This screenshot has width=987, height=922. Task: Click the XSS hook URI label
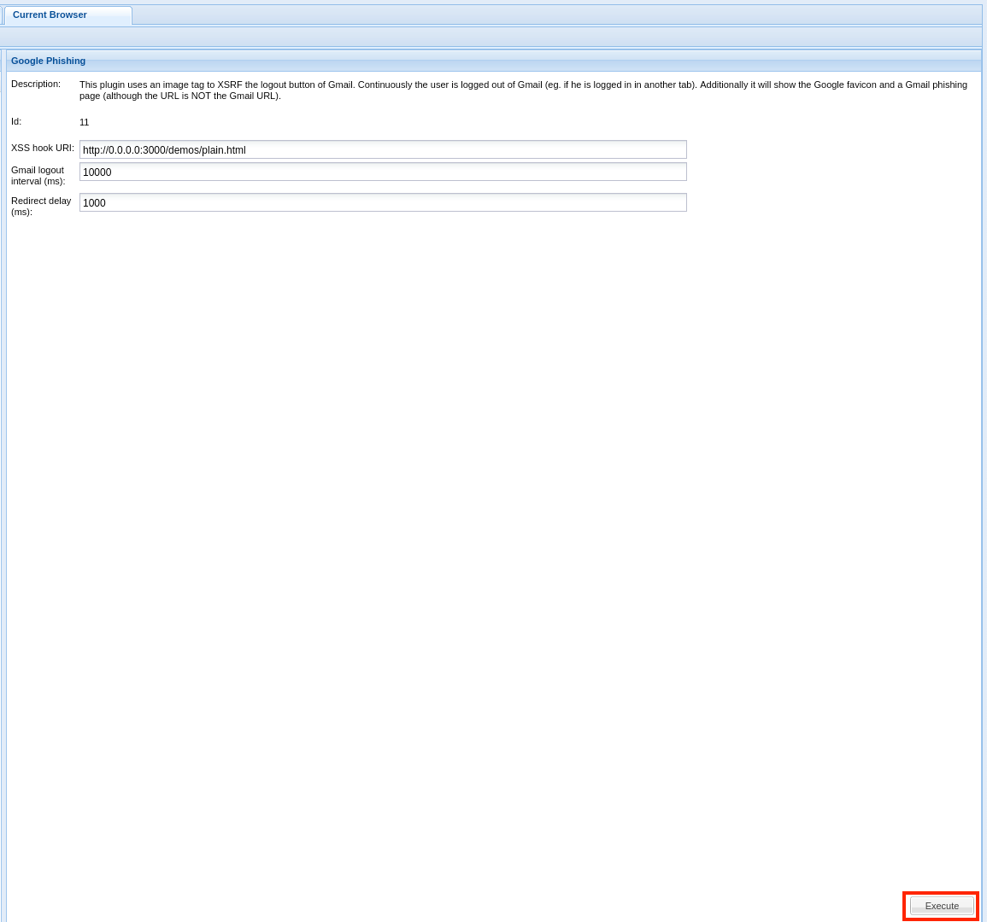click(41, 148)
